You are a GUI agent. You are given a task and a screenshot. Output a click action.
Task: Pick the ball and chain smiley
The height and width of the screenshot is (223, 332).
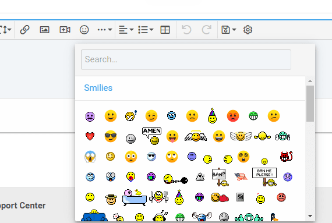click(176, 179)
